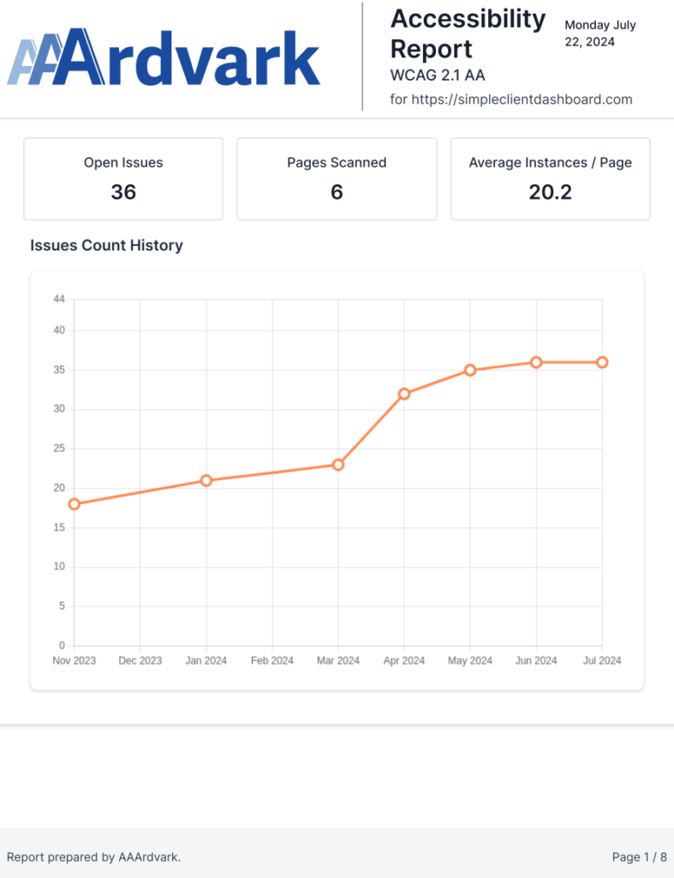
Task: Click the WCAG 2.1 AA subtitle
Action: click(x=438, y=75)
